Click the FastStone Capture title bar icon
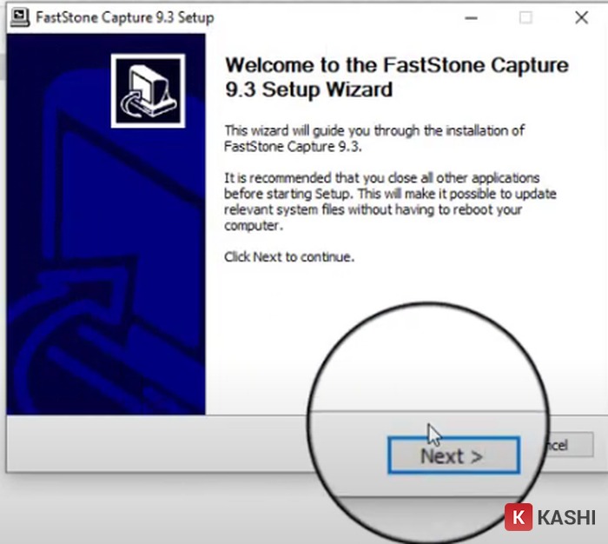Screen dimensions: 608x544 pos(20,17)
